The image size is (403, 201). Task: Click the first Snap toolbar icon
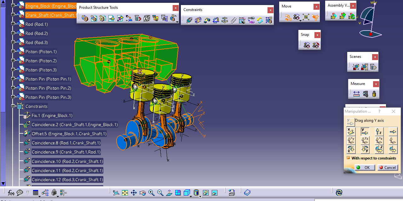coord(307,45)
